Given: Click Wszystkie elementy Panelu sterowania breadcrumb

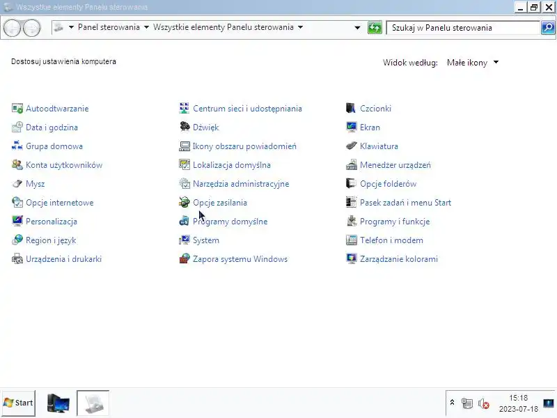Looking at the screenshot, I should (223, 27).
